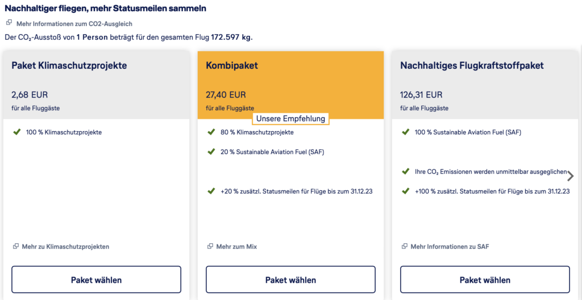Click external-link icon next to Mehr zu Klimaschutzprojekten
582x300 pixels.
(x=16, y=247)
